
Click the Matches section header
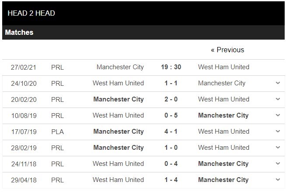(x=19, y=33)
